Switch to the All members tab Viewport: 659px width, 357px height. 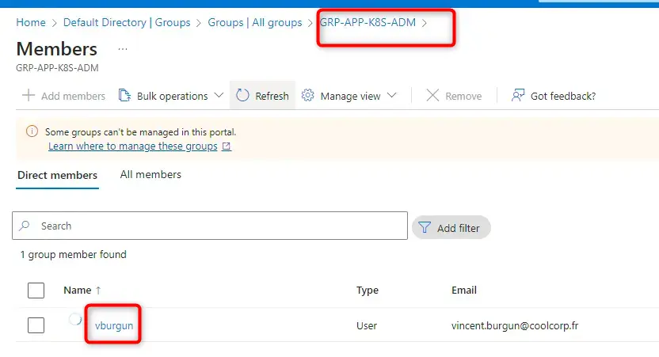click(x=150, y=174)
